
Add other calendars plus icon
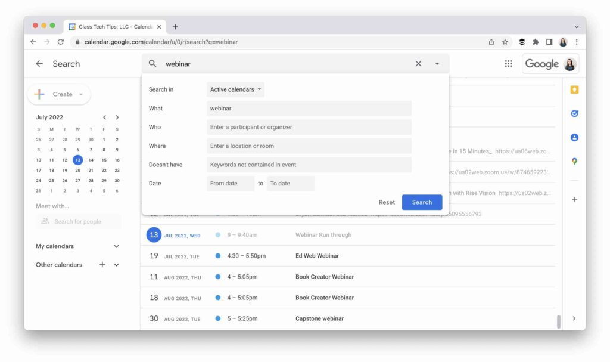coord(102,264)
